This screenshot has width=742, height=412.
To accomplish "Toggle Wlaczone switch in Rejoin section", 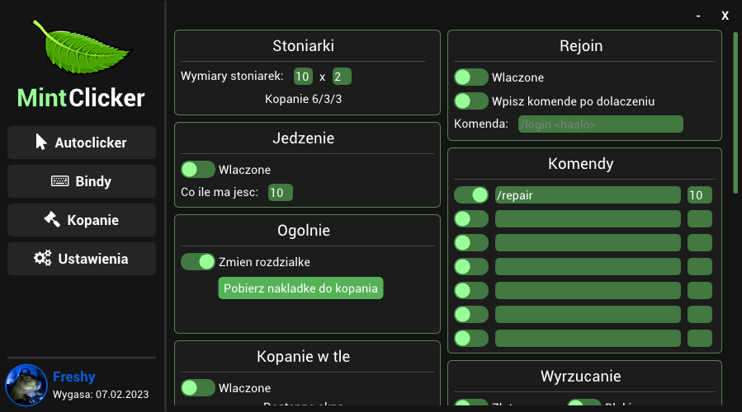I will [x=470, y=77].
